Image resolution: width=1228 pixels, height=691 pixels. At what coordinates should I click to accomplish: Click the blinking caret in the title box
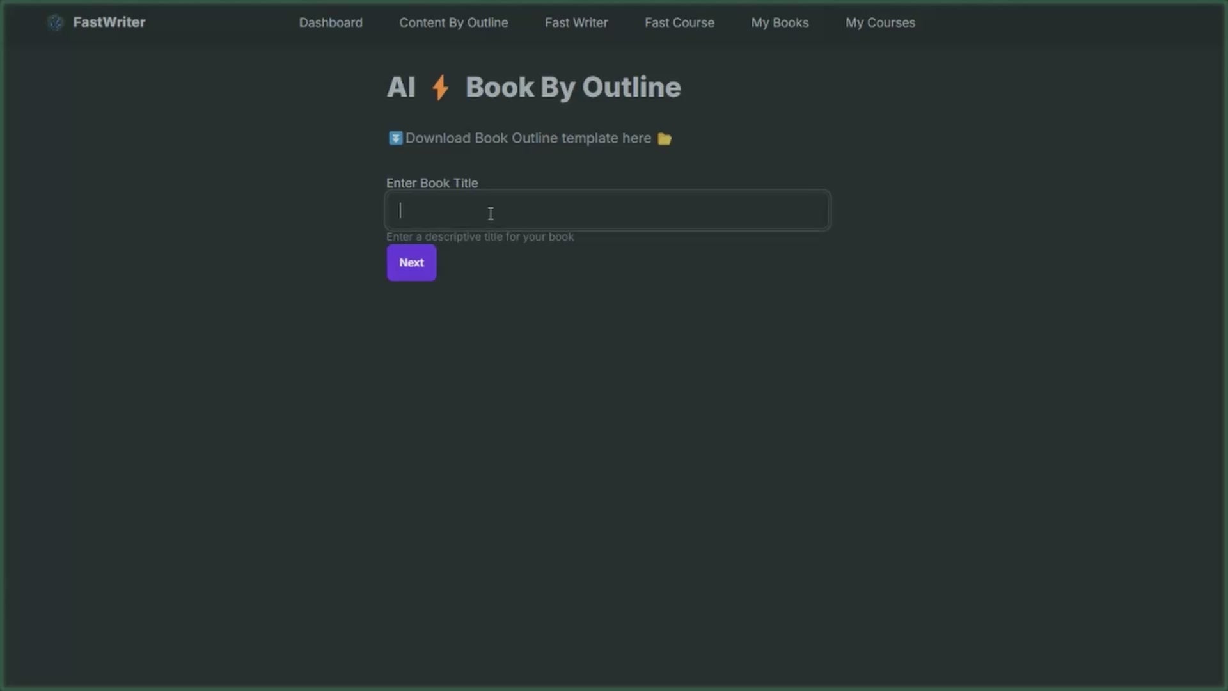point(400,210)
